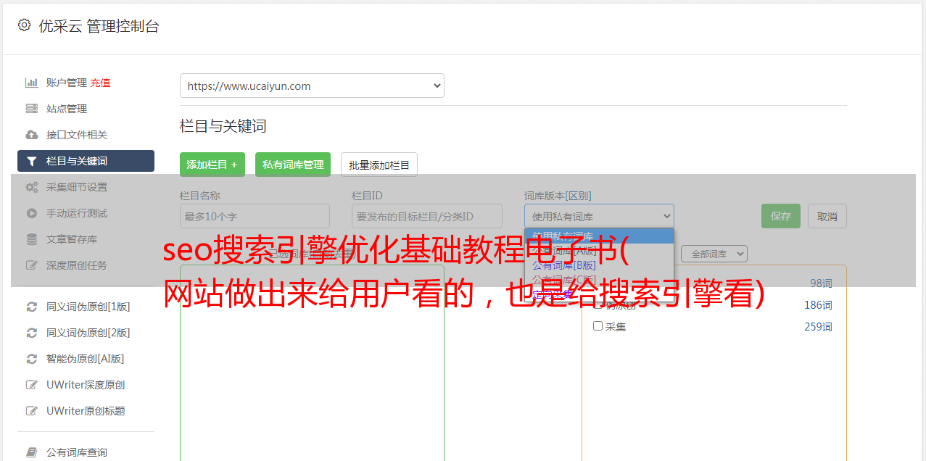Click the cloud upload icon for 接口文件相关
The height and width of the screenshot is (461, 926).
pyautogui.click(x=31, y=135)
